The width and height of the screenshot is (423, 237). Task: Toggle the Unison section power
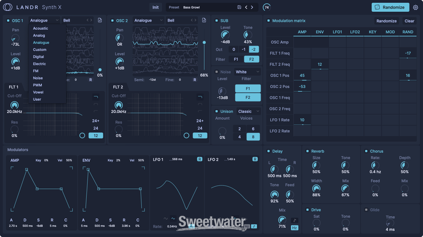217,111
